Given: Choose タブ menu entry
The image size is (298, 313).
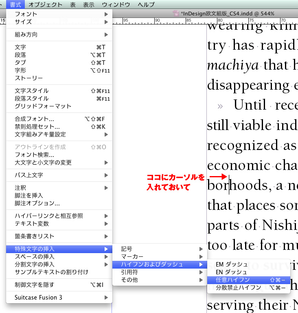Looking at the screenshot, I should coord(59,63).
